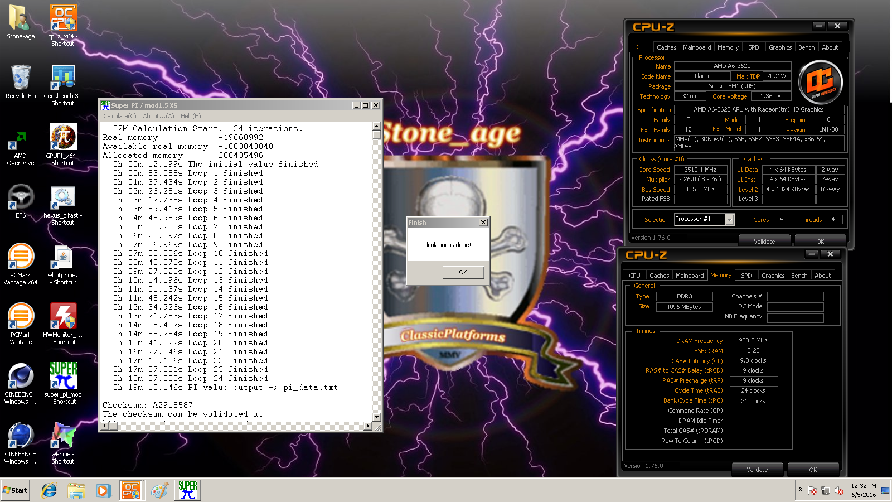Image resolution: width=892 pixels, height=502 pixels.
Task: Open Paint from the taskbar
Action: click(159, 490)
